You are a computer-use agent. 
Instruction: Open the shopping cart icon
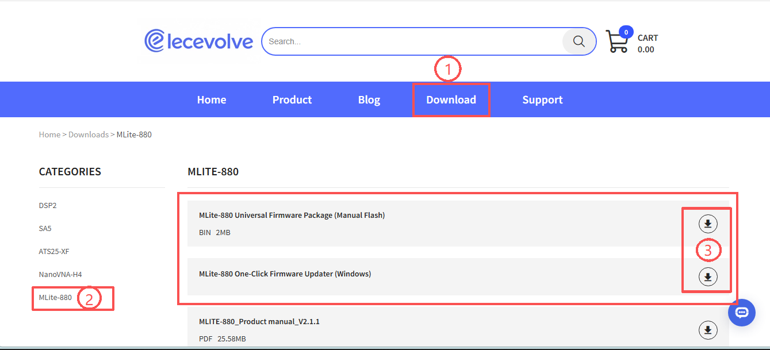[x=618, y=42]
